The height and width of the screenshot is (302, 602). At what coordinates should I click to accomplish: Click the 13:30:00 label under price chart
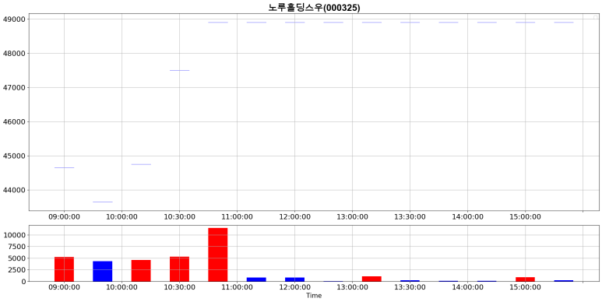[x=410, y=217]
